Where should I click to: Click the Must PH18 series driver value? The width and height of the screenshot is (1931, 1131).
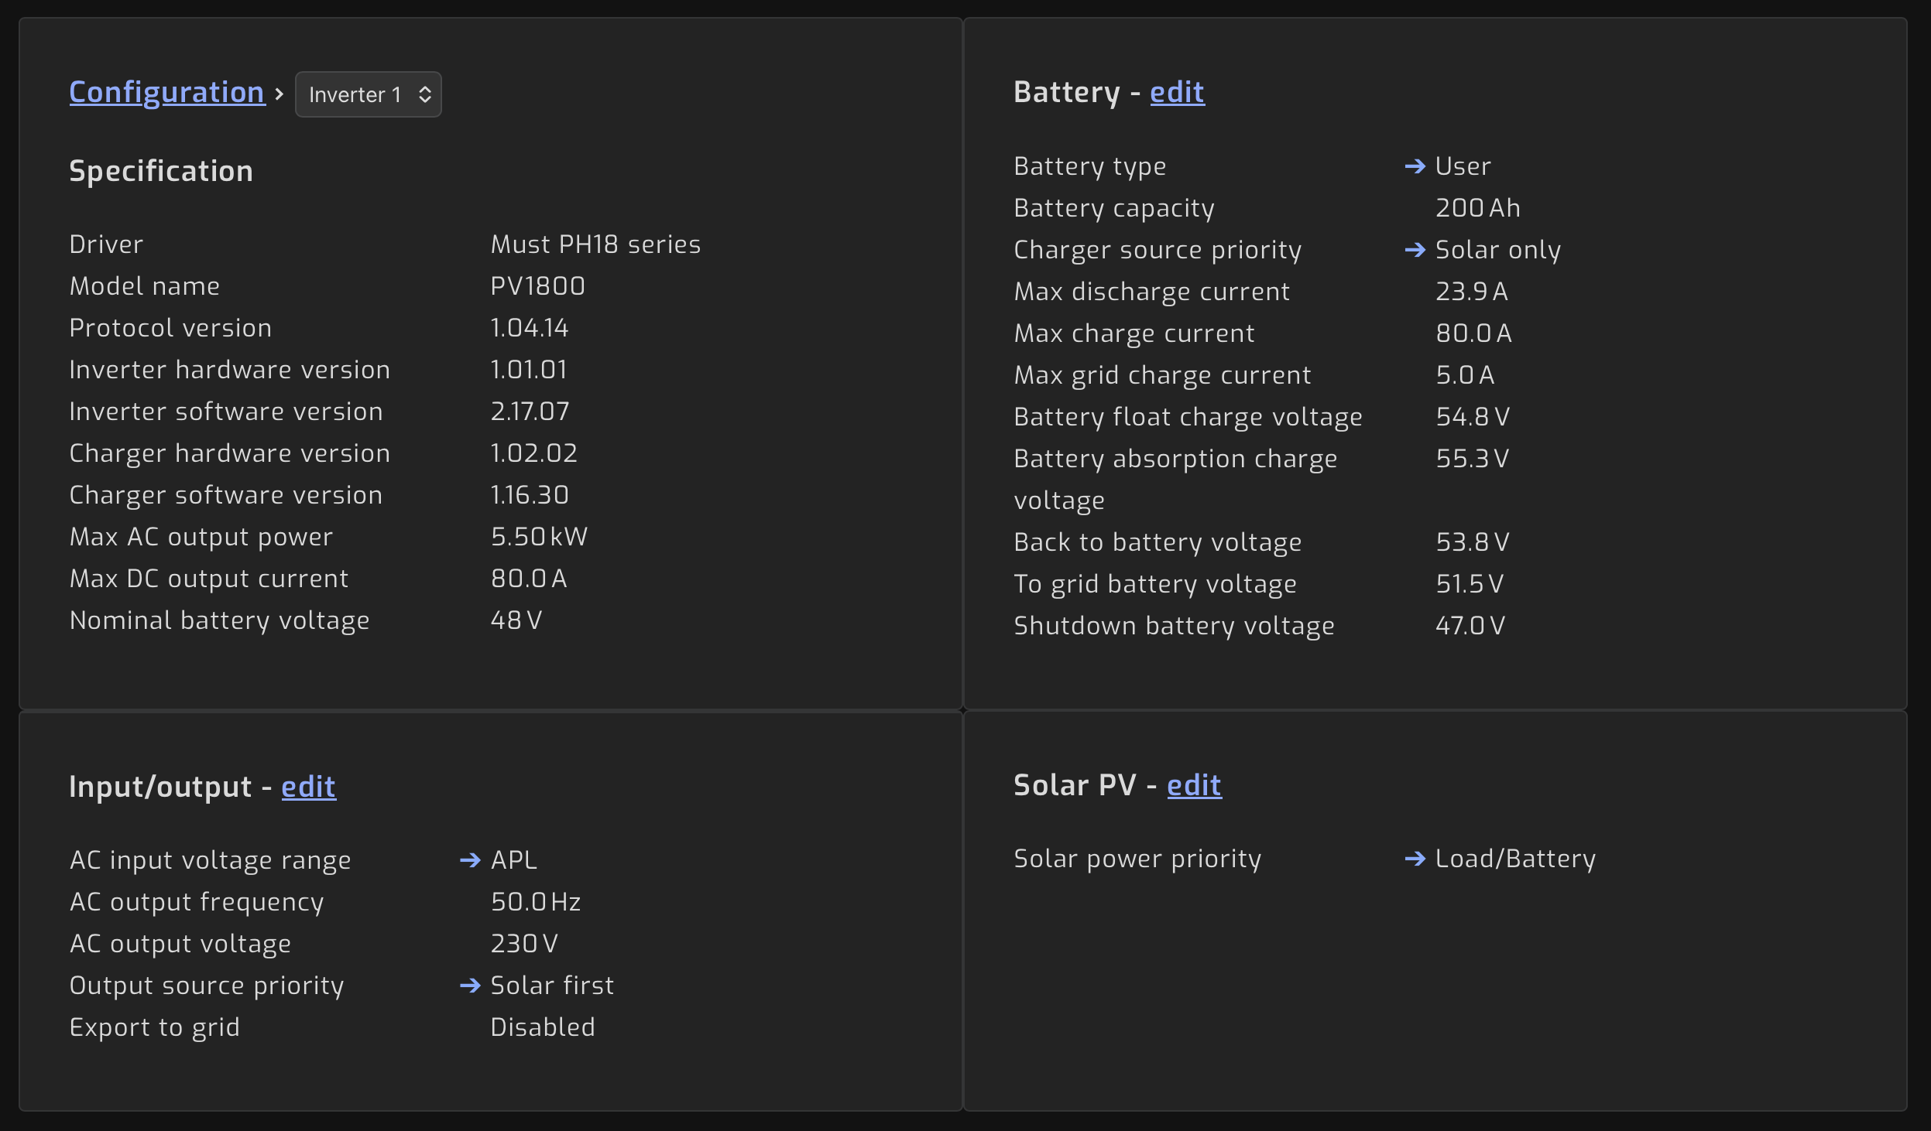[595, 244]
